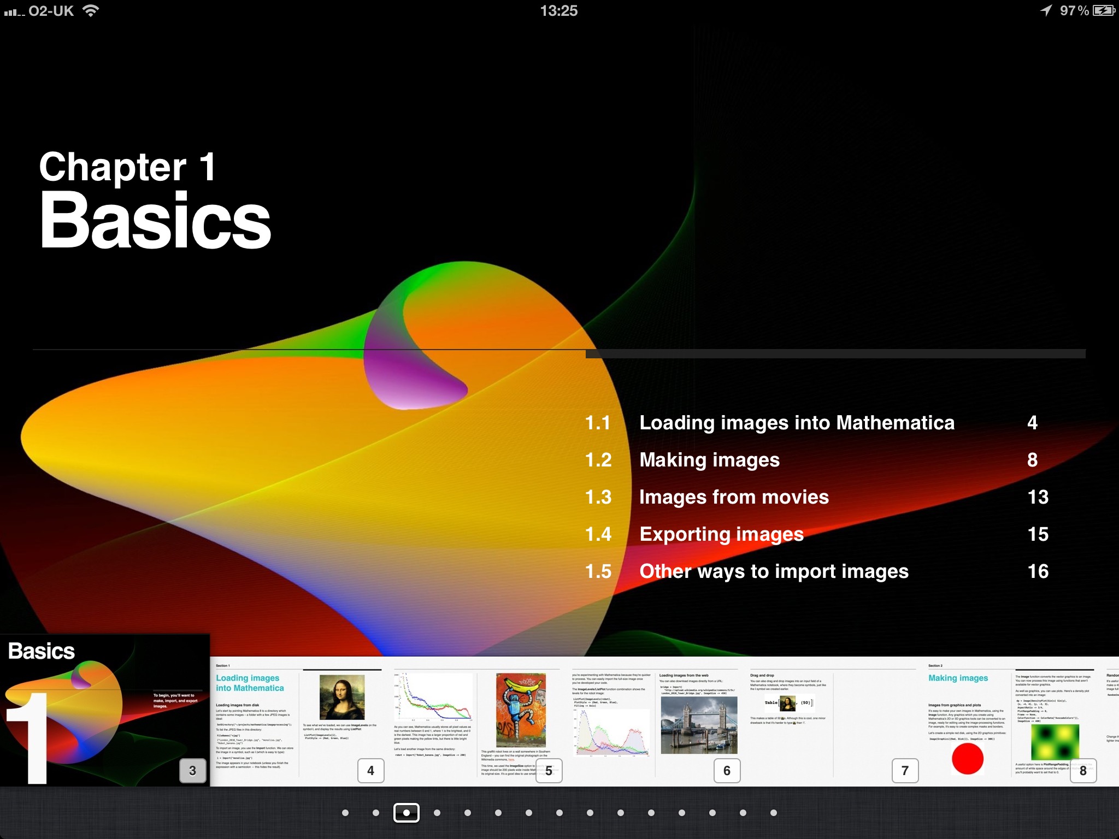This screenshot has height=839, width=1119.
Task: Open section 1.1 Loading images into Mathematica
Action: [811, 423]
